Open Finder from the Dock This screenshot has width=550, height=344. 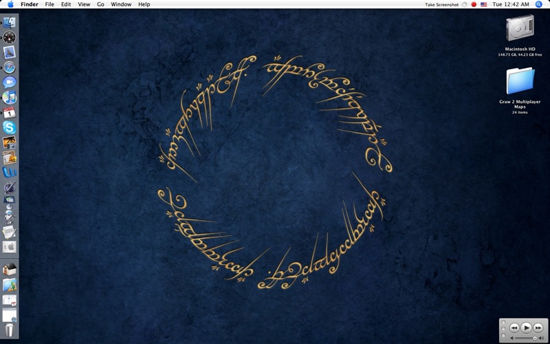(x=10, y=23)
